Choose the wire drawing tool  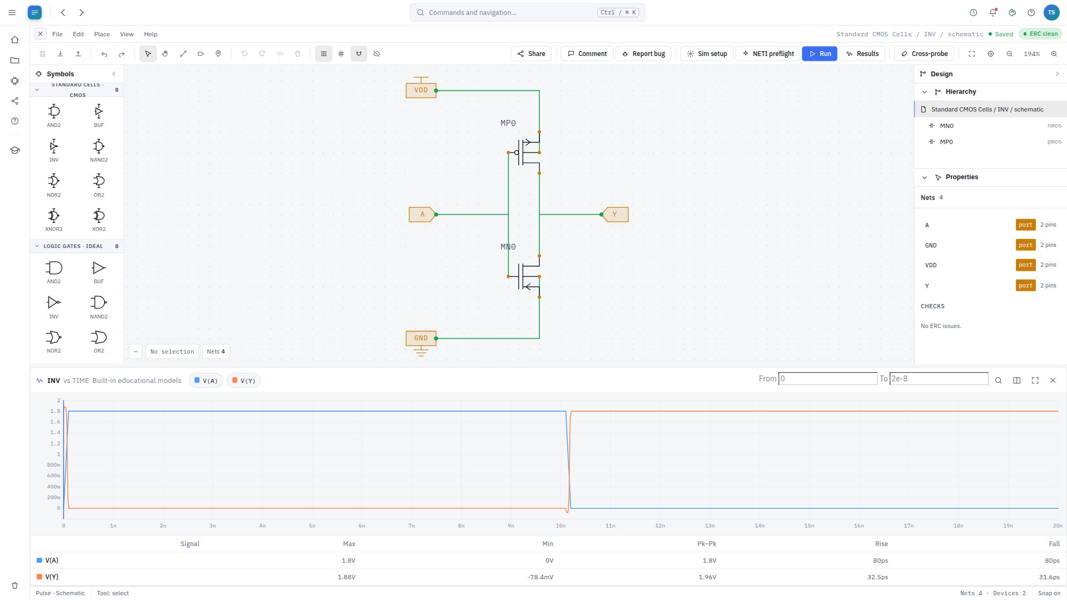click(x=183, y=54)
